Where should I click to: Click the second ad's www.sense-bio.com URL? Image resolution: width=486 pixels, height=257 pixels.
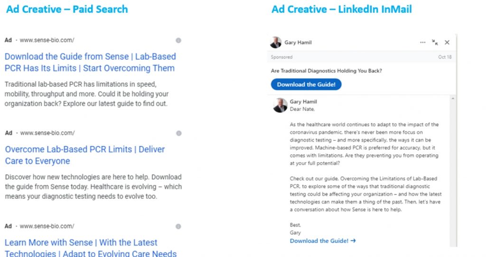(47, 133)
